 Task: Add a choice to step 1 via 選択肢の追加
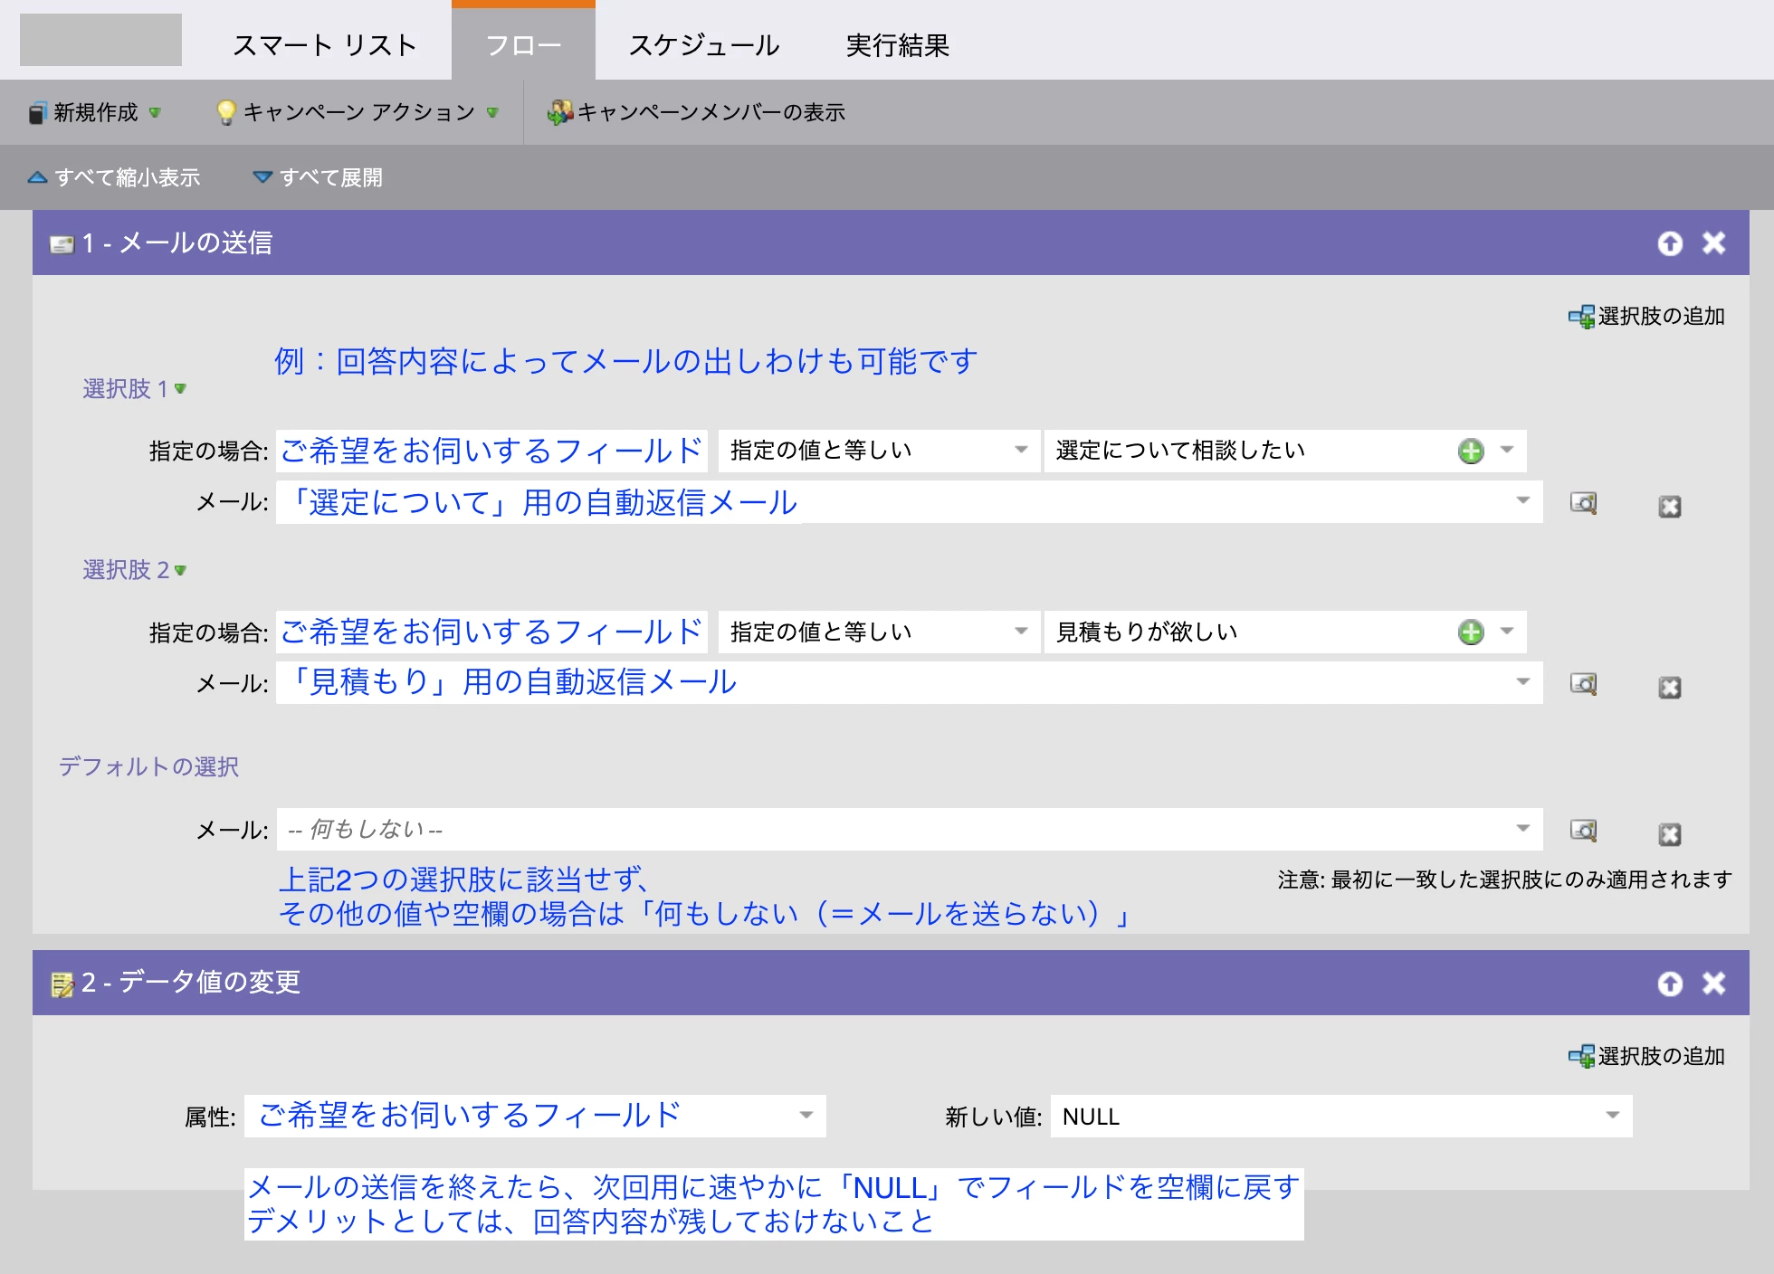click(x=1647, y=316)
